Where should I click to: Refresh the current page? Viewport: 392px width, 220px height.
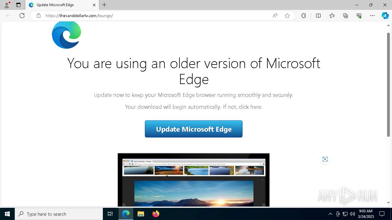pyautogui.click(x=22, y=16)
